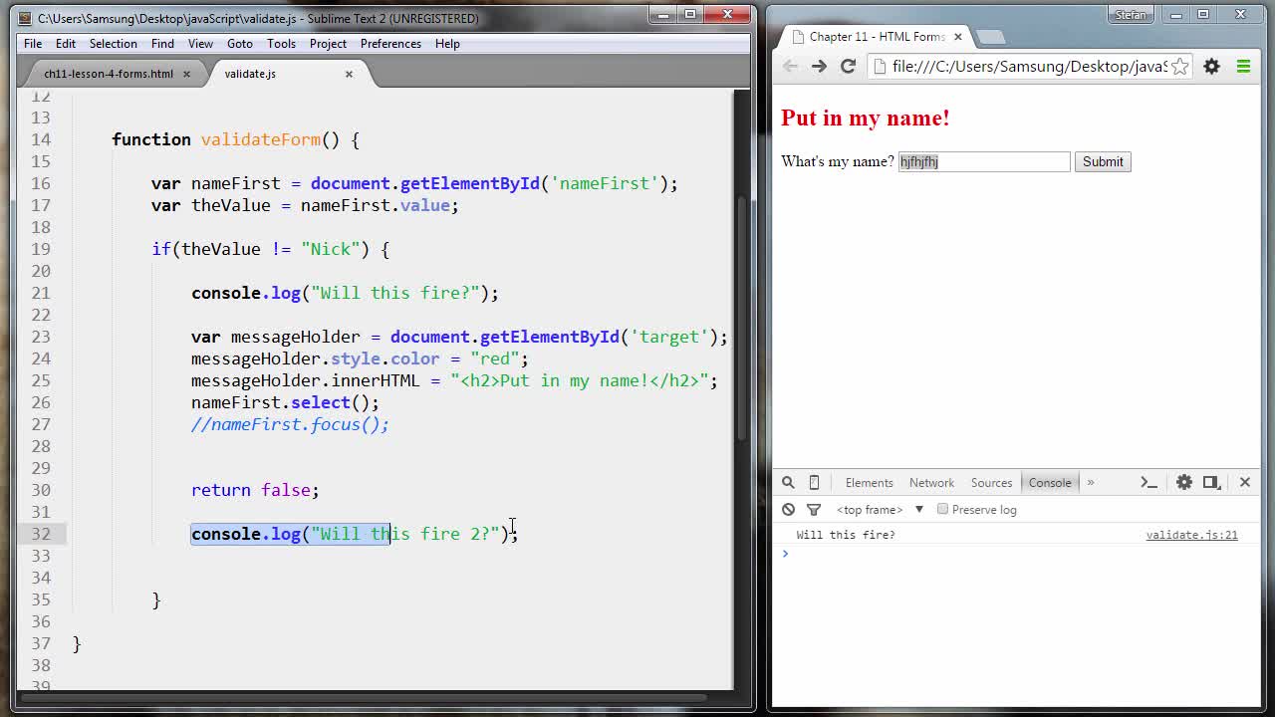Screen dimensions: 1275x717
Task: Click the Submit button on the form
Action: pyautogui.click(x=1103, y=161)
